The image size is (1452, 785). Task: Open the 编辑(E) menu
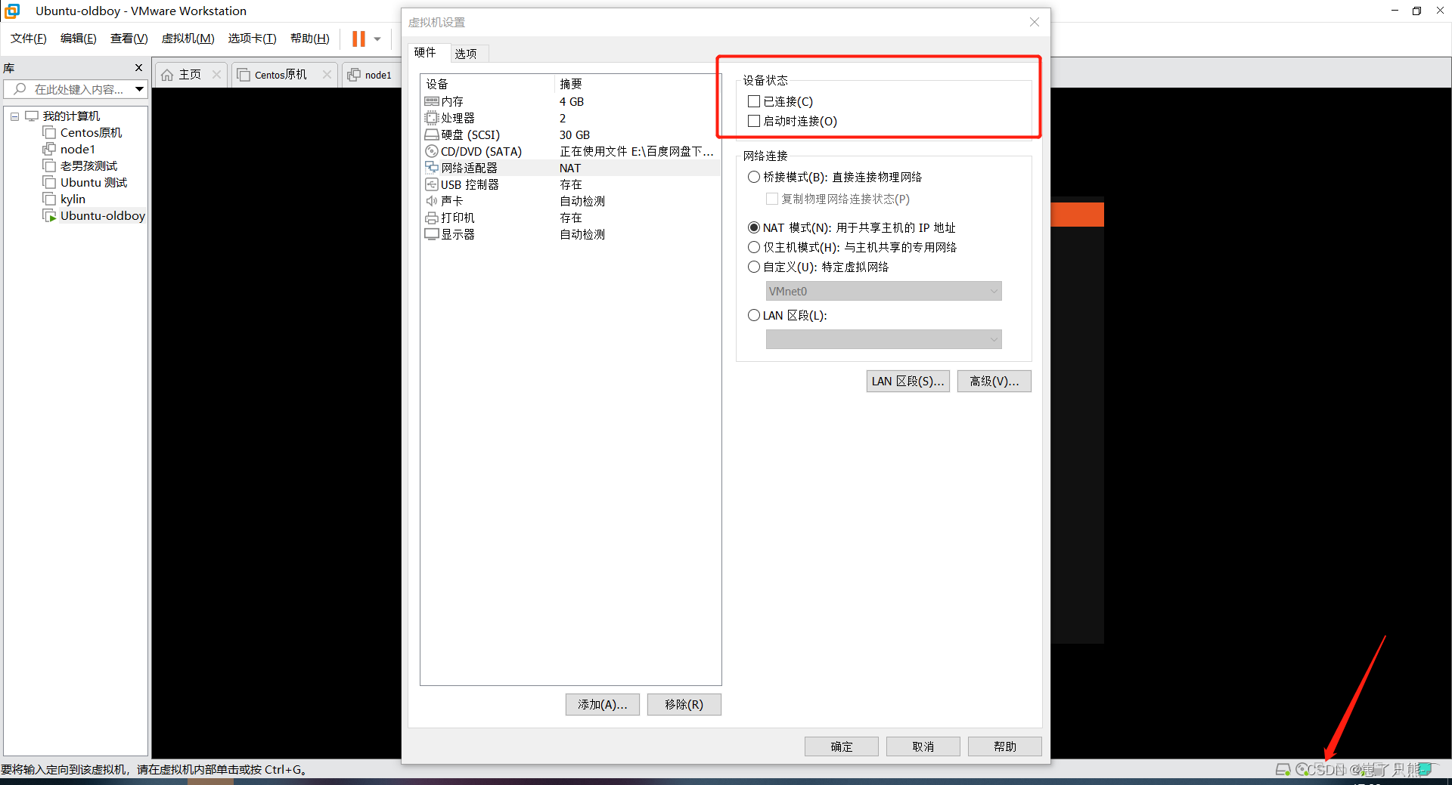pyautogui.click(x=79, y=39)
